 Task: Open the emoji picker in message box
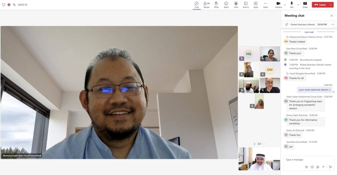pos(312,167)
